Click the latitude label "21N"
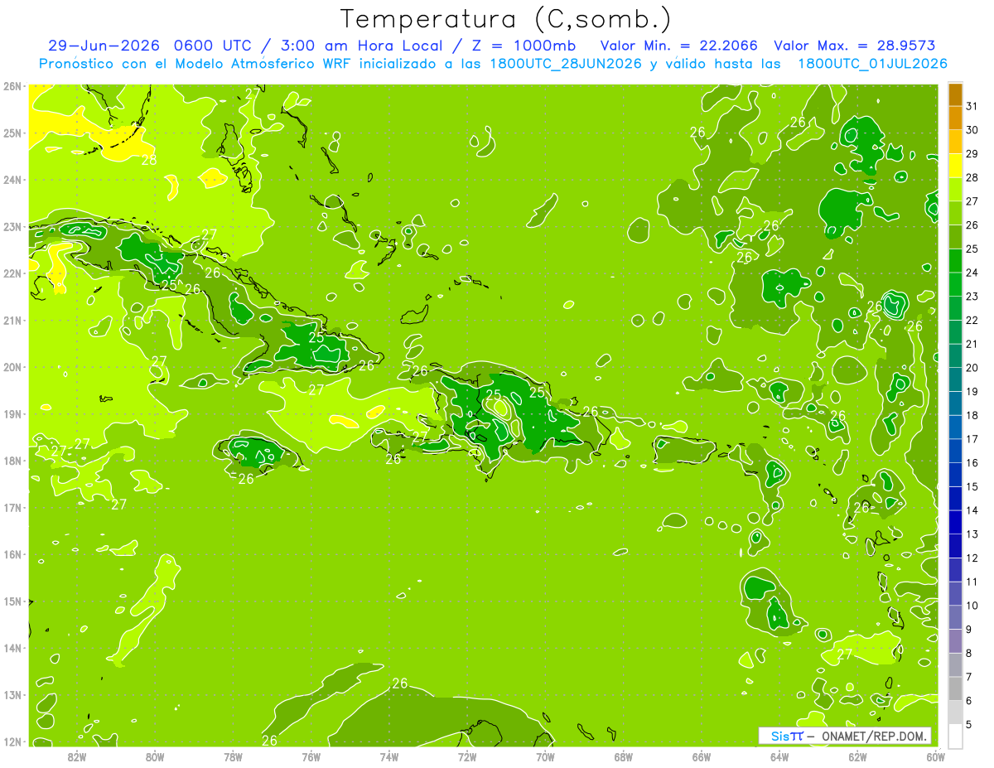This screenshot has width=994, height=768. point(12,320)
